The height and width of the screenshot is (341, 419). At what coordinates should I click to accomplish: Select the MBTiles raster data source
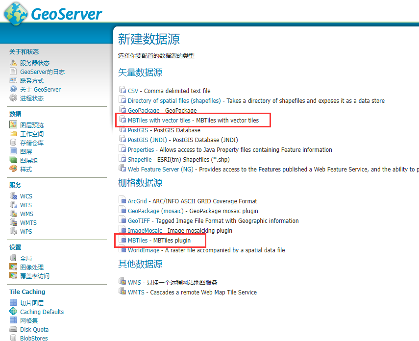pyautogui.click(x=137, y=240)
